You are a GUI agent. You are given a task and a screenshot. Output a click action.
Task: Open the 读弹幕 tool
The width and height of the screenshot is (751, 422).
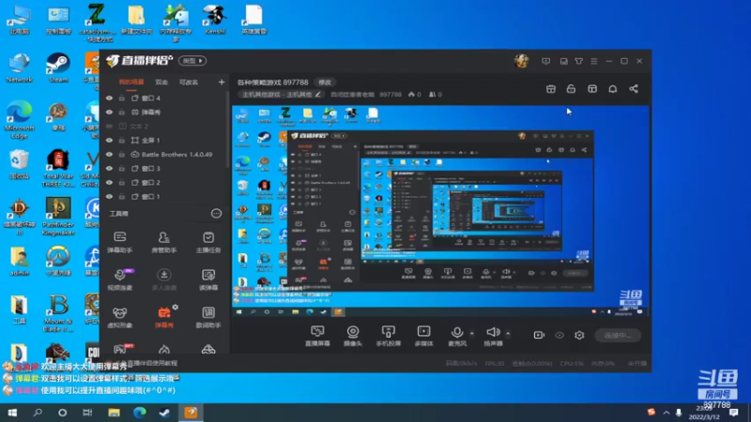208,279
